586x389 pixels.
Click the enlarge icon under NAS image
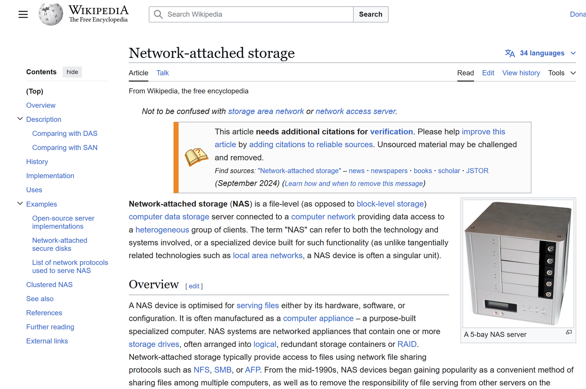tap(568, 332)
